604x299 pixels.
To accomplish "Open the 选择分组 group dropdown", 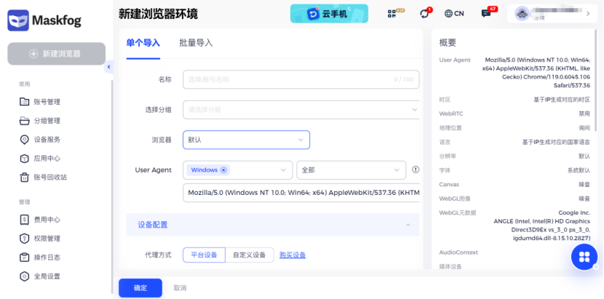I will [301, 110].
